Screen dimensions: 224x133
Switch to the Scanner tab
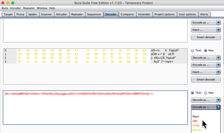click(x=46, y=14)
